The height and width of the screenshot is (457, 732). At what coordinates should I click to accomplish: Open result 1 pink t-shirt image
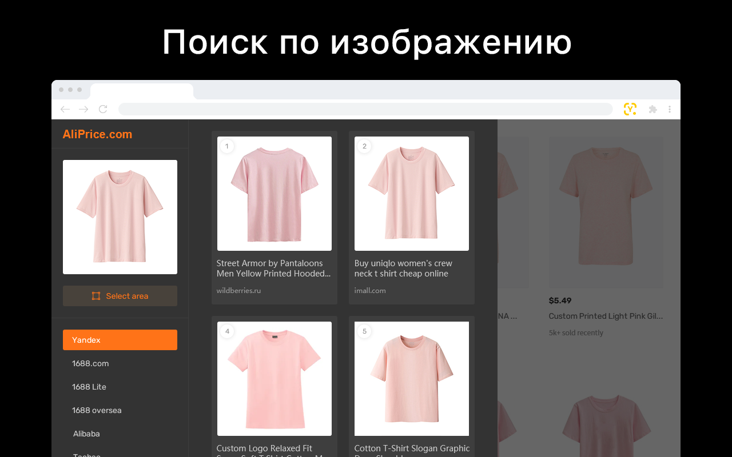274,194
